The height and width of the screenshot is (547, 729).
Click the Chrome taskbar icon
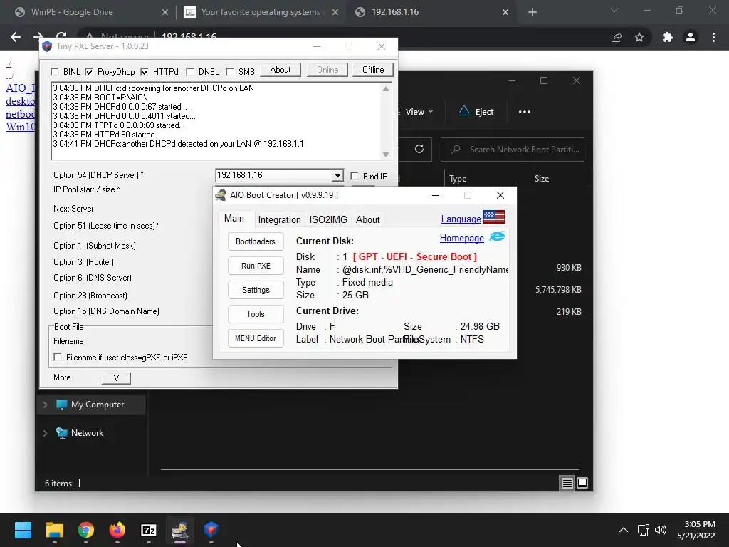86,530
